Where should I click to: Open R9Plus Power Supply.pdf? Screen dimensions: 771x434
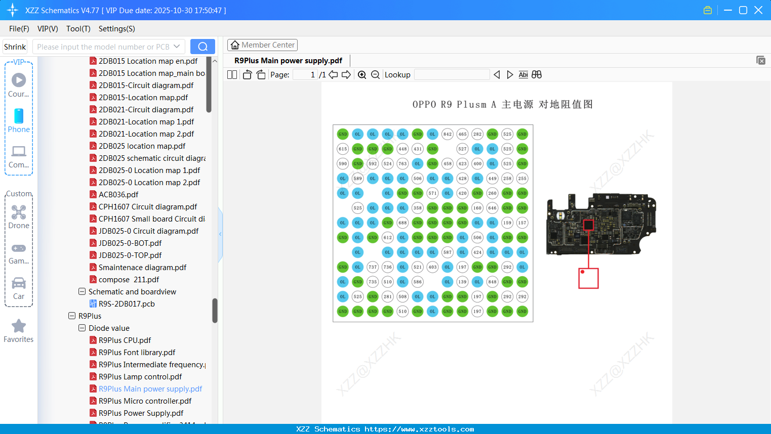point(141,413)
